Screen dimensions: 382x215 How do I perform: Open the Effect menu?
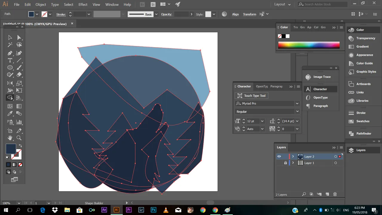[x=83, y=4]
